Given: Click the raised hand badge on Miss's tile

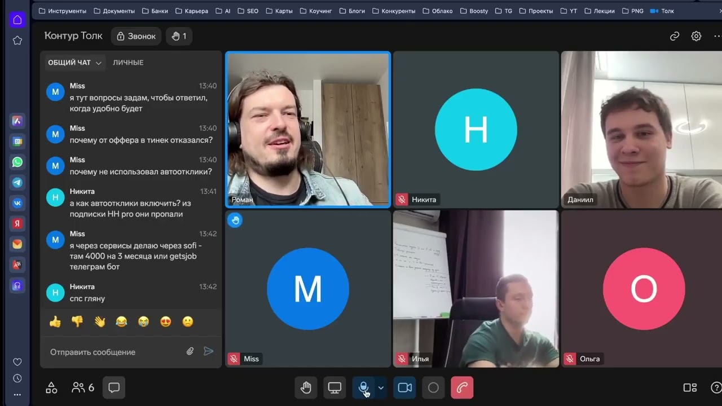Looking at the screenshot, I should pos(235,220).
